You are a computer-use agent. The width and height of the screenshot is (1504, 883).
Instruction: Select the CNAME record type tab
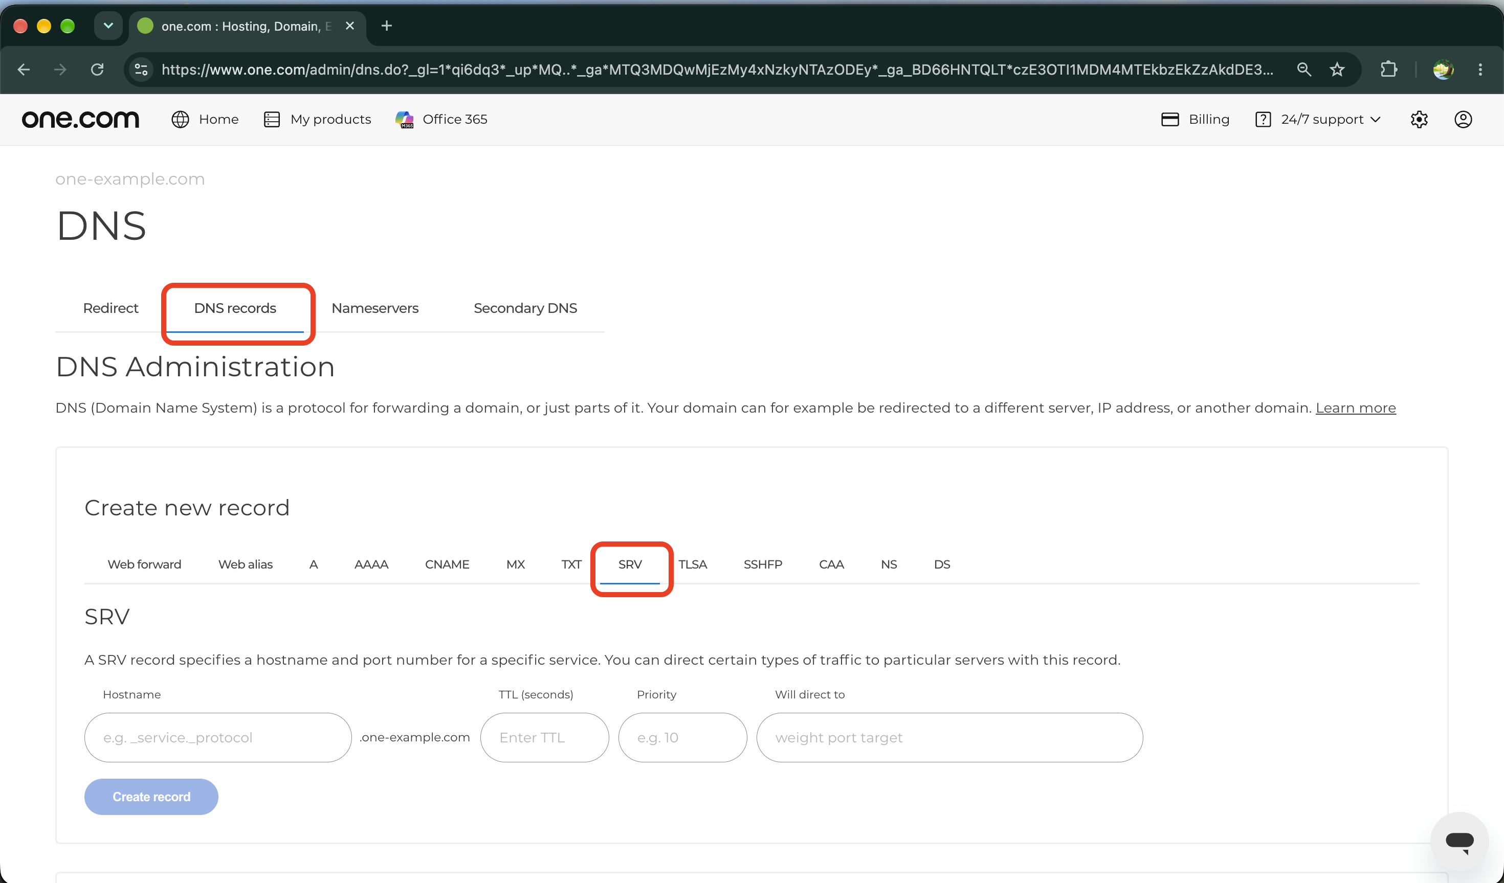[447, 564]
